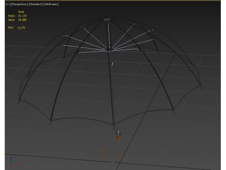Open the Wireframe display mode menu
The height and width of the screenshot is (170, 226).
click(x=51, y=4)
